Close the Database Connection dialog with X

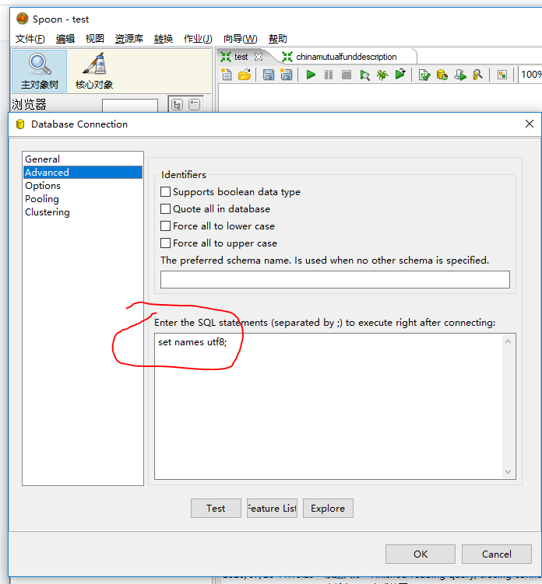click(x=530, y=124)
